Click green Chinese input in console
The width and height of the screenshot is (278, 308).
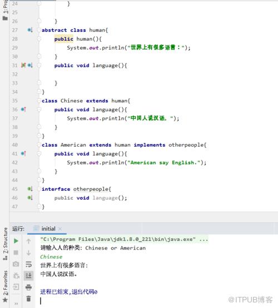click(x=51, y=257)
